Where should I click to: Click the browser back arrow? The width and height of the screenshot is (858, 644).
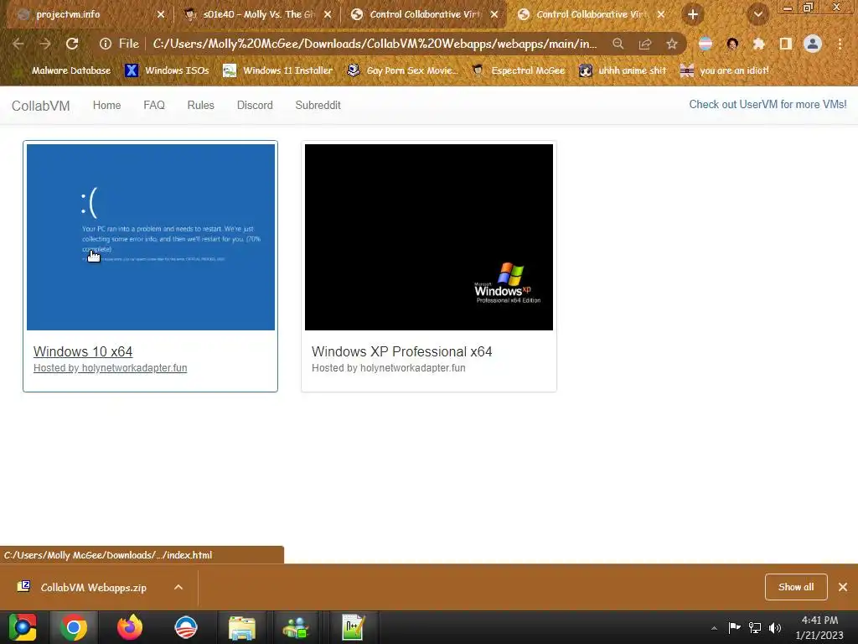tap(18, 44)
